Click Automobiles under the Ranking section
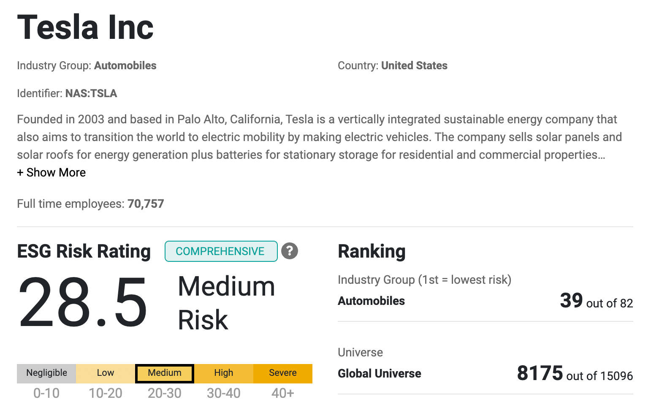651x413 pixels. 371,301
